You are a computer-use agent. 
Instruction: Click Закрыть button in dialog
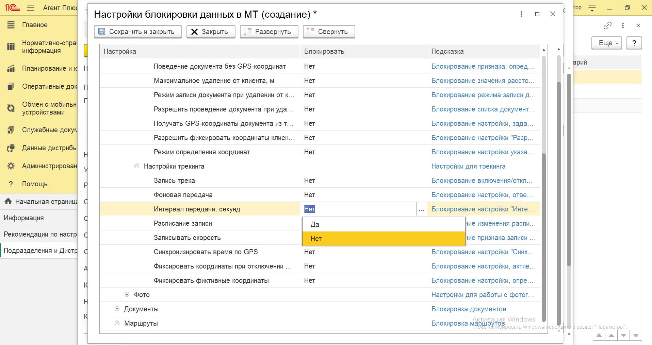click(211, 32)
